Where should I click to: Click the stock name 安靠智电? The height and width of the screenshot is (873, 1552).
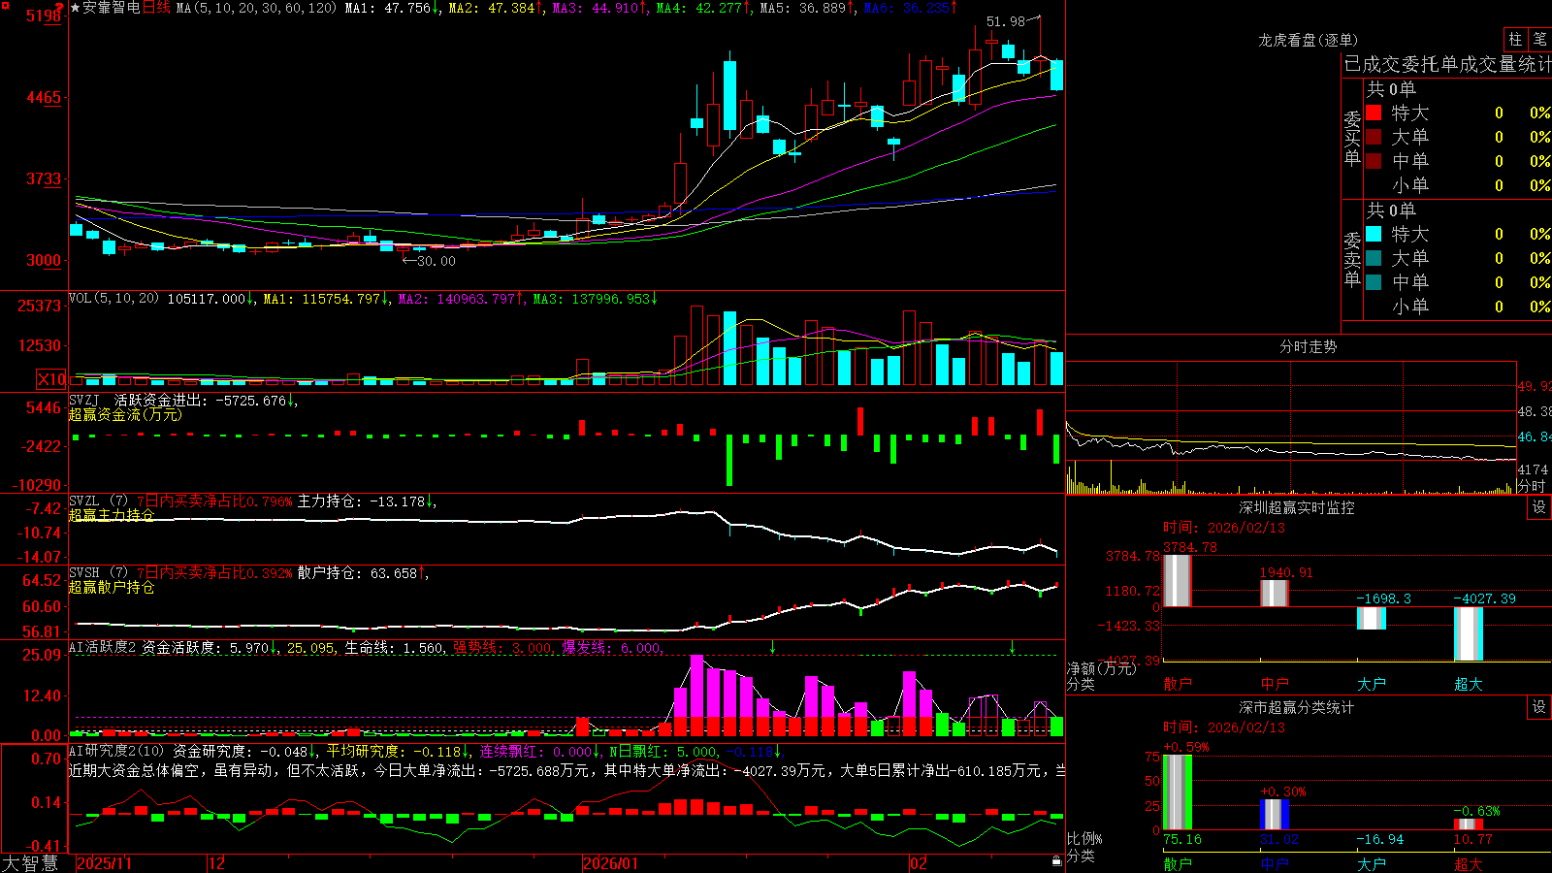pos(111,8)
